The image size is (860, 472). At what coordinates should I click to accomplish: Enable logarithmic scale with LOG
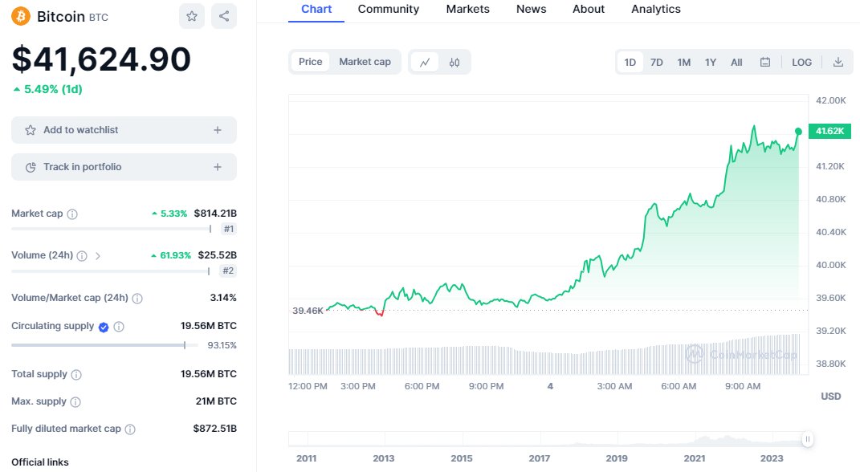801,62
